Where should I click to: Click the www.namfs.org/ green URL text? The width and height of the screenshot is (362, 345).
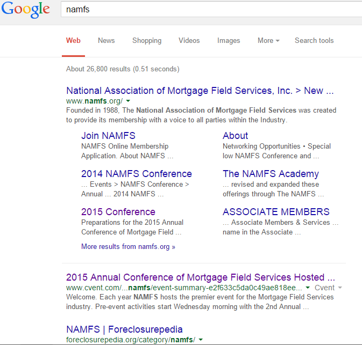(x=95, y=101)
